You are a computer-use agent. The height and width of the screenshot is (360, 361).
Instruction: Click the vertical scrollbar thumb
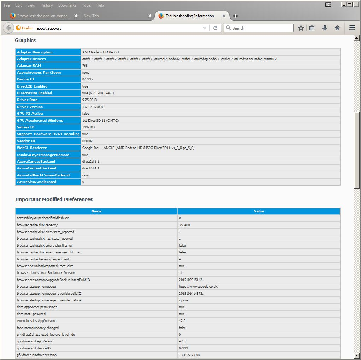point(357,150)
